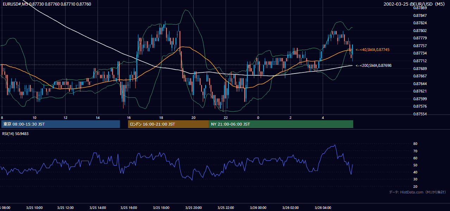Click price axis label 0.87689

pos(420,68)
